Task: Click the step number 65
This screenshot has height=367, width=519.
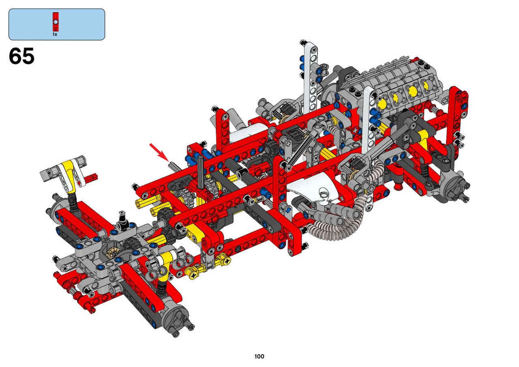Action: (21, 56)
